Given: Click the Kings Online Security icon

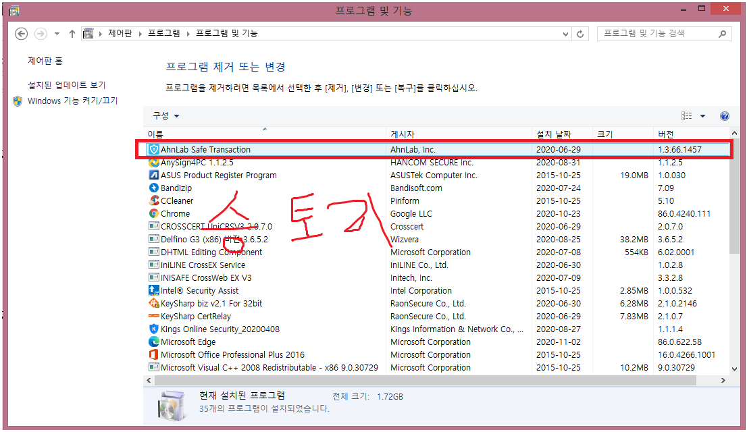Looking at the screenshot, I should click(153, 329).
